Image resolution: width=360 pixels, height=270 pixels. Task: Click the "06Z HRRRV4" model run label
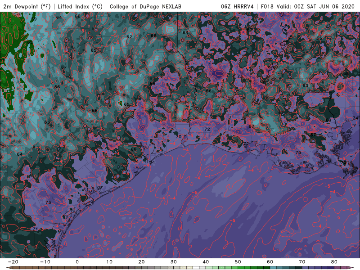[237, 6]
